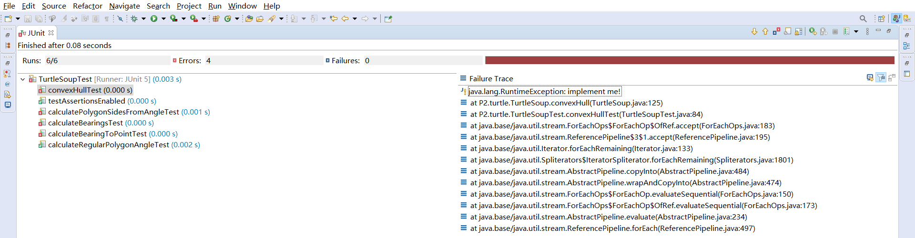Collapse the TurtleSoupTest tree node
915x238 pixels.
[x=22, y=79]
